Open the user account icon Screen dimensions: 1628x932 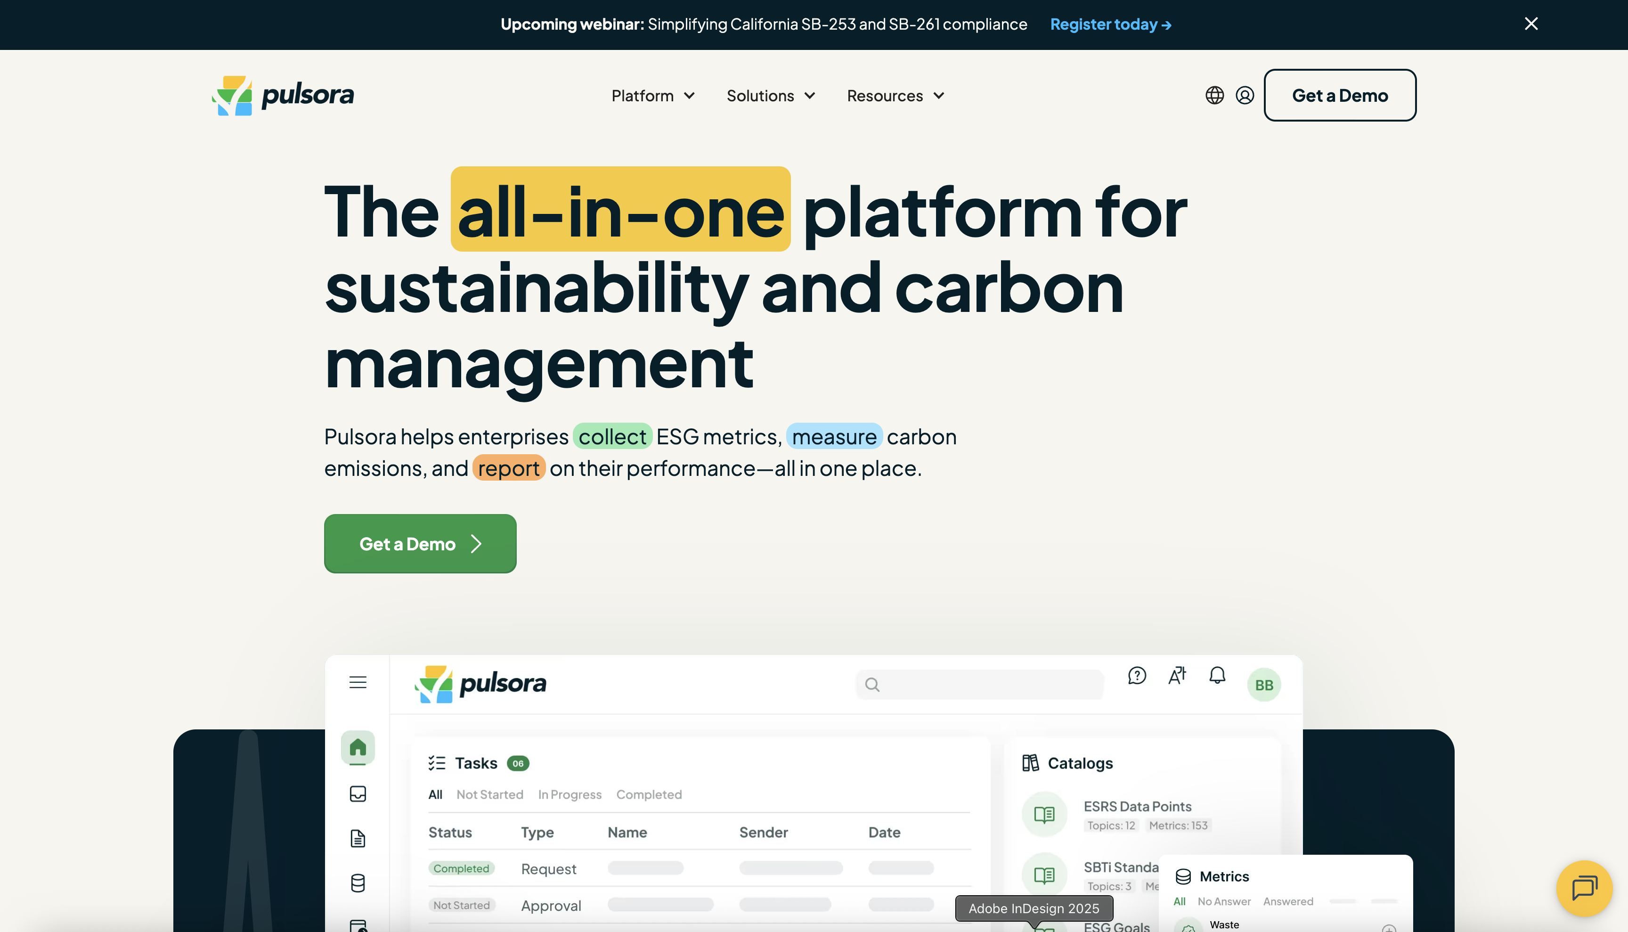1244,95
